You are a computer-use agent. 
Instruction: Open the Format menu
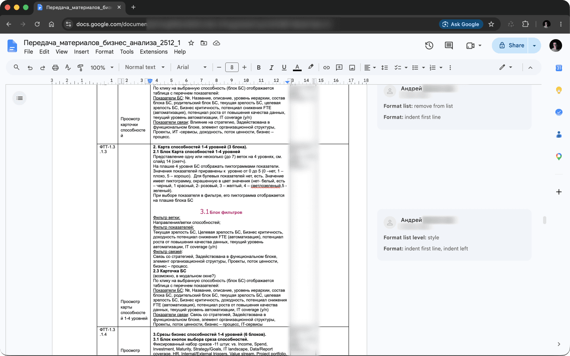tap(104, 52)
